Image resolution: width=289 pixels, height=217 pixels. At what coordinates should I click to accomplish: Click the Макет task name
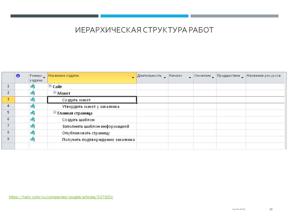(x=64, y=93)
